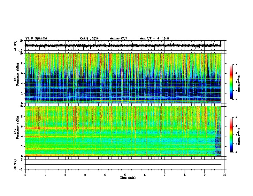This screenshot has height=196, width=253.
Task: Click time axis tick label "4"
Action: (x=105, y=175)
